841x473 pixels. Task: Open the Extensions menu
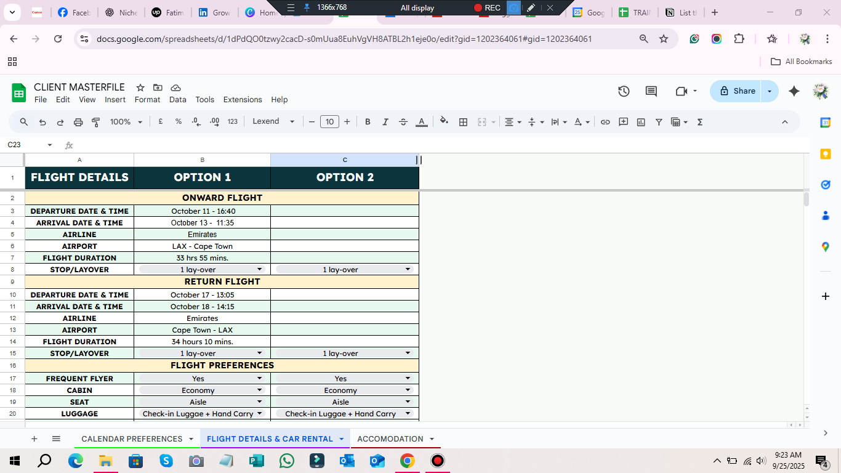coord(243,100)
